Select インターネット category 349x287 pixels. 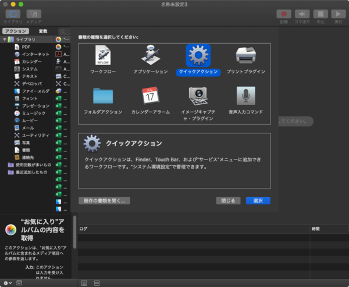pyautogui.click(x=27, y=54)
